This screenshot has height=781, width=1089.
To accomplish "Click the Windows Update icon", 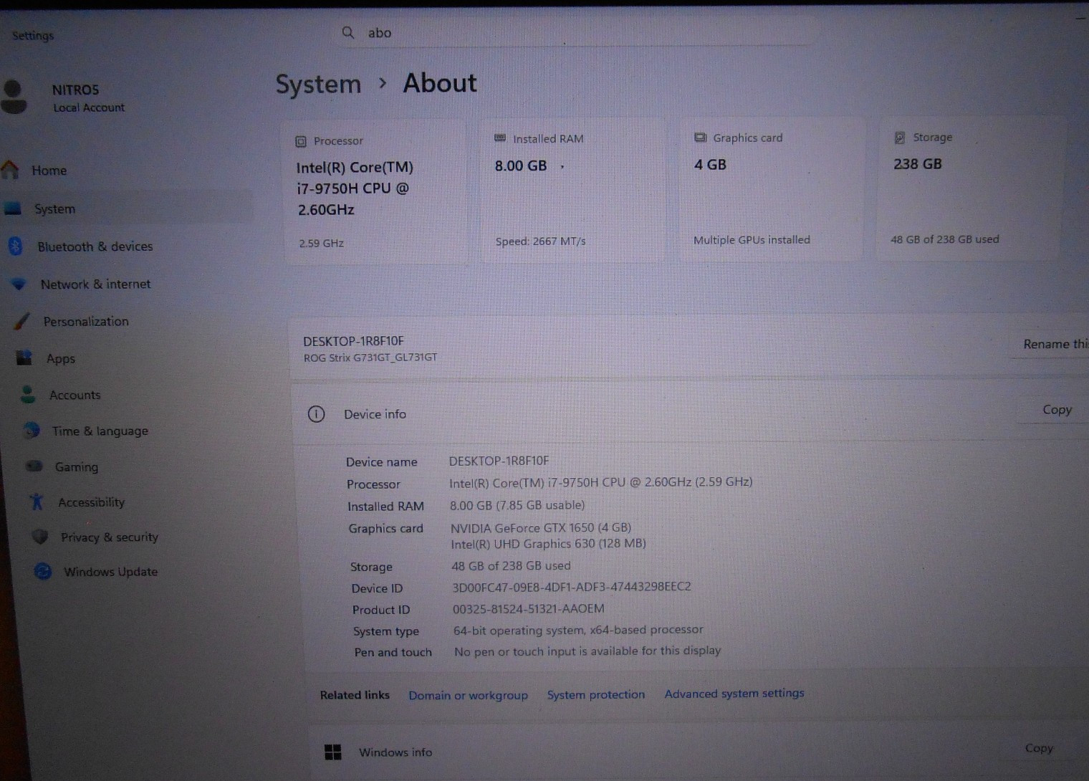I will coord(43,571).
